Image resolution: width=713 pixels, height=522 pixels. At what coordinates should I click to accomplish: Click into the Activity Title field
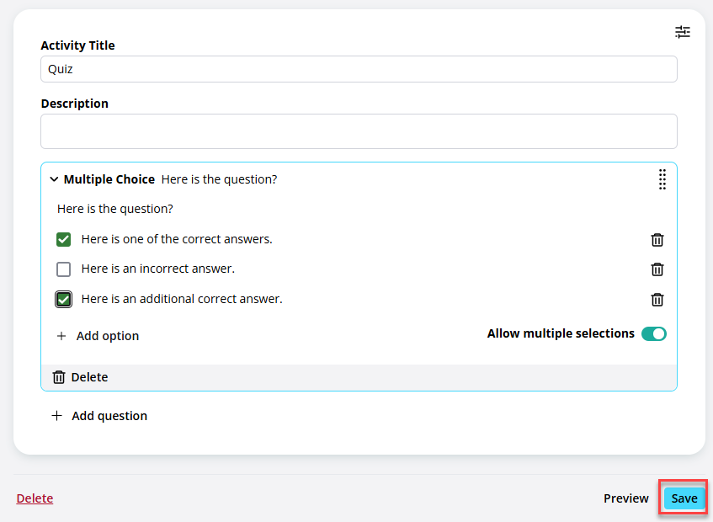point(359,69)
